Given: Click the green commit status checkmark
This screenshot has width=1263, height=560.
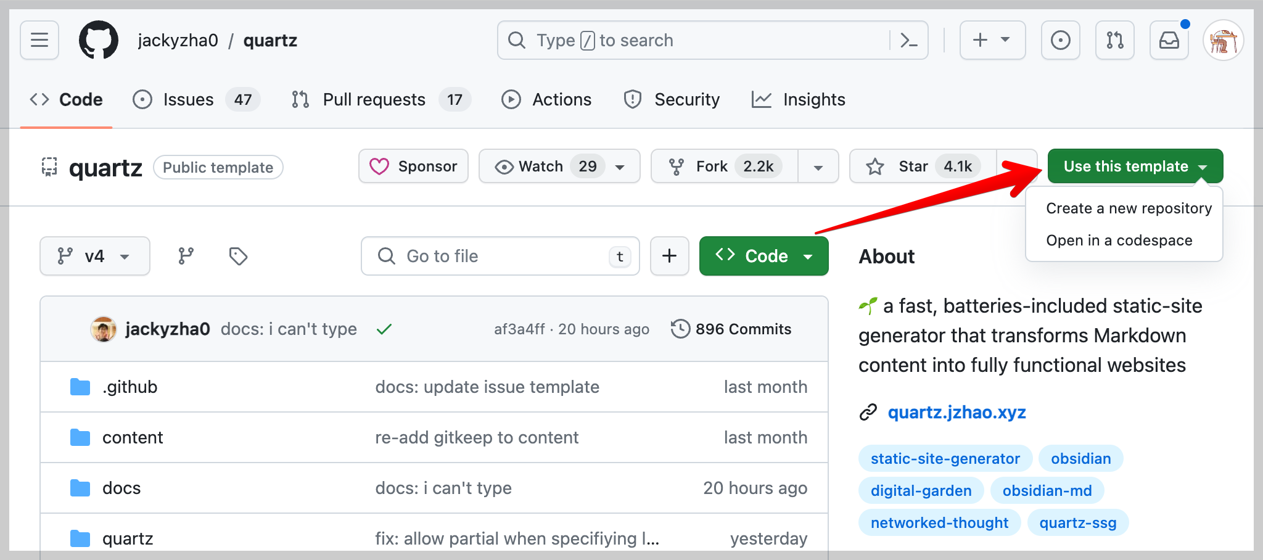Looking at the screenshot, I should (384, 329).
